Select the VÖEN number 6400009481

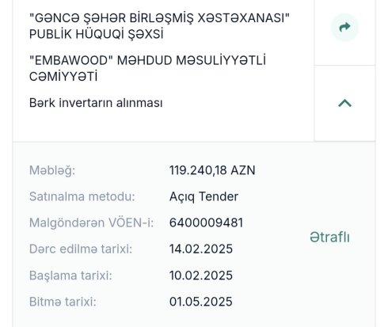(206, 222)
